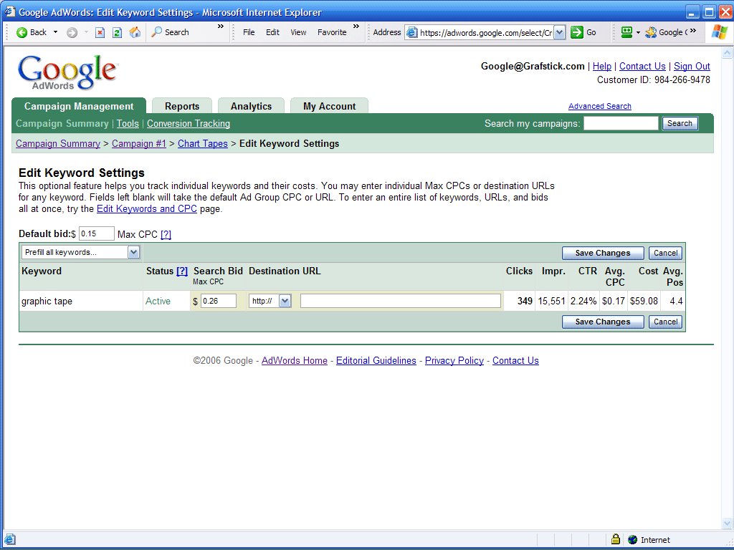Open the browser Favorites menu
The image size is (734, 550).
tap(332, 32)
